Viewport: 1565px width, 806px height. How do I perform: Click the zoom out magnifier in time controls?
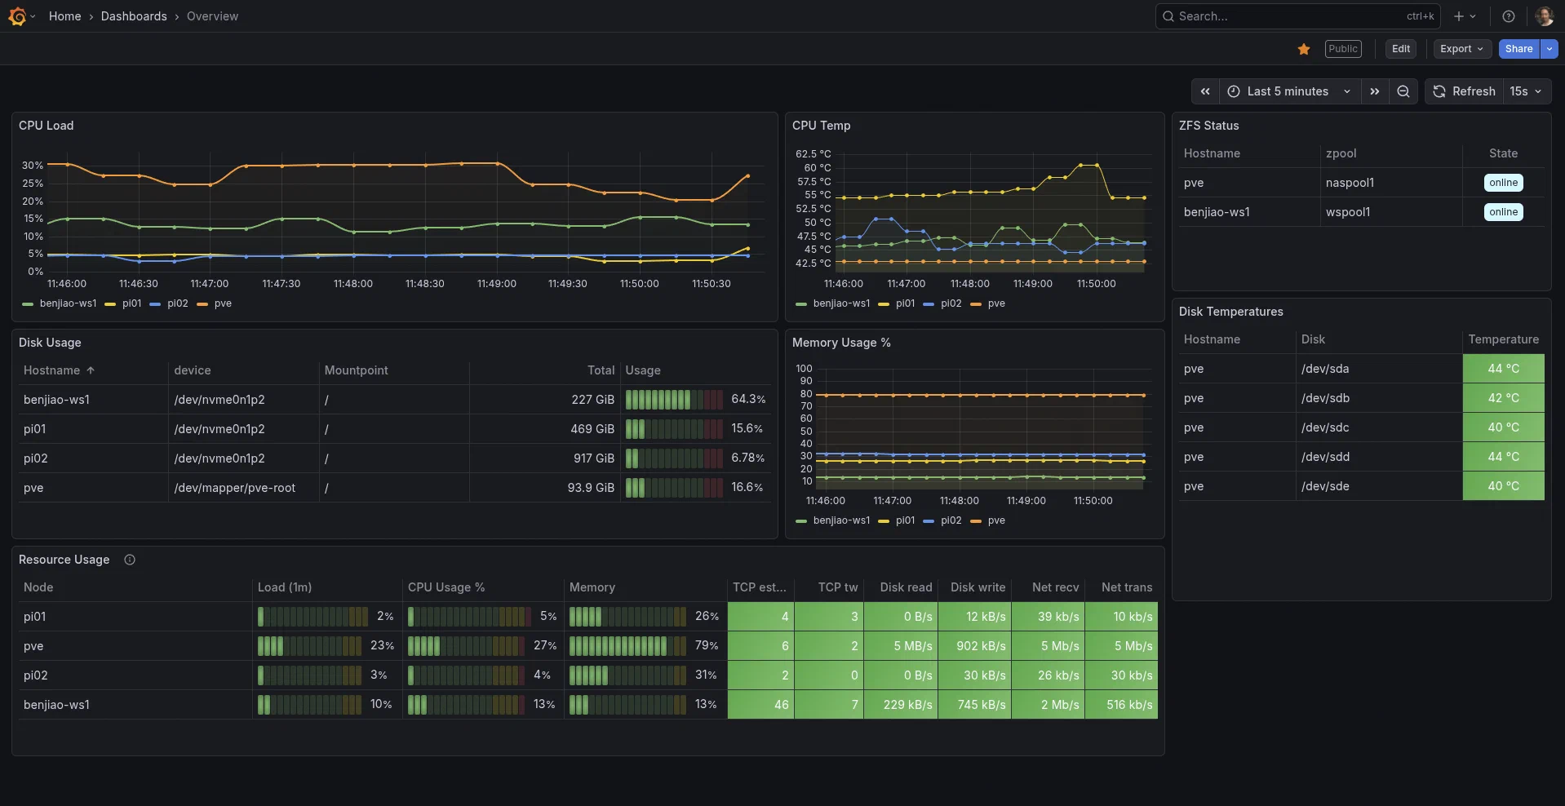pyautogui.click(x=1403, y=91)
